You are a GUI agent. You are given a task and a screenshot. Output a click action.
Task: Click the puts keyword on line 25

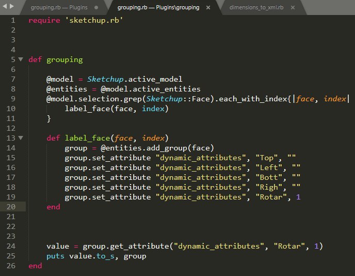tap(56, 256)
